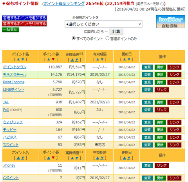Click the green 一括更新 button
The width and height of the screenshot is (188, 182).
11,29
